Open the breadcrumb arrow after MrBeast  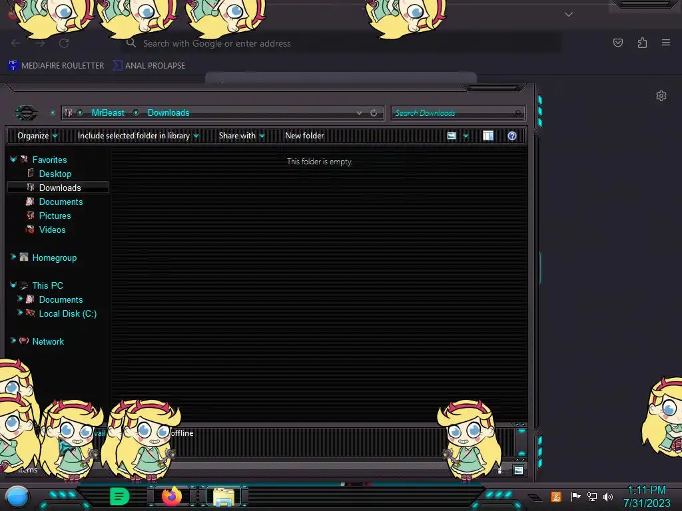coord(136,113)
